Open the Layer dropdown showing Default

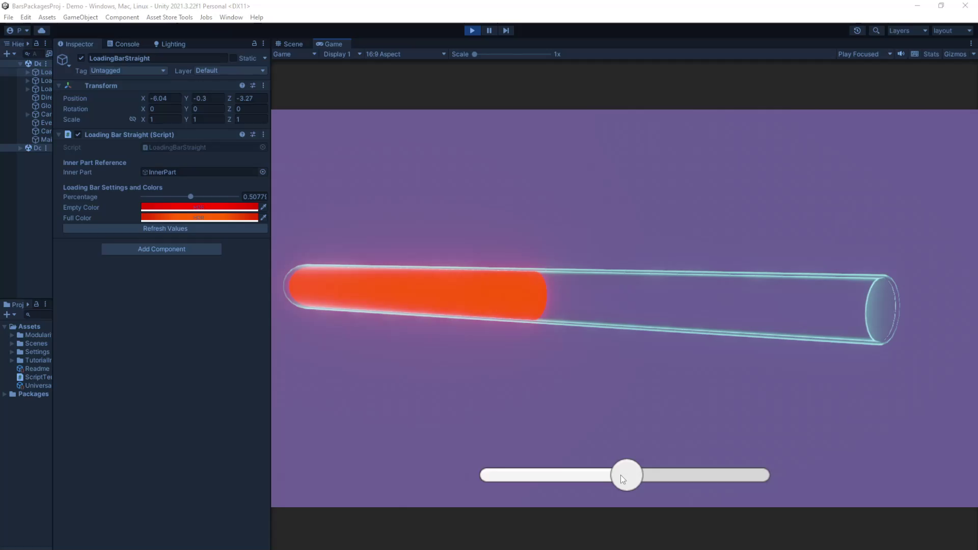(231, 71)
